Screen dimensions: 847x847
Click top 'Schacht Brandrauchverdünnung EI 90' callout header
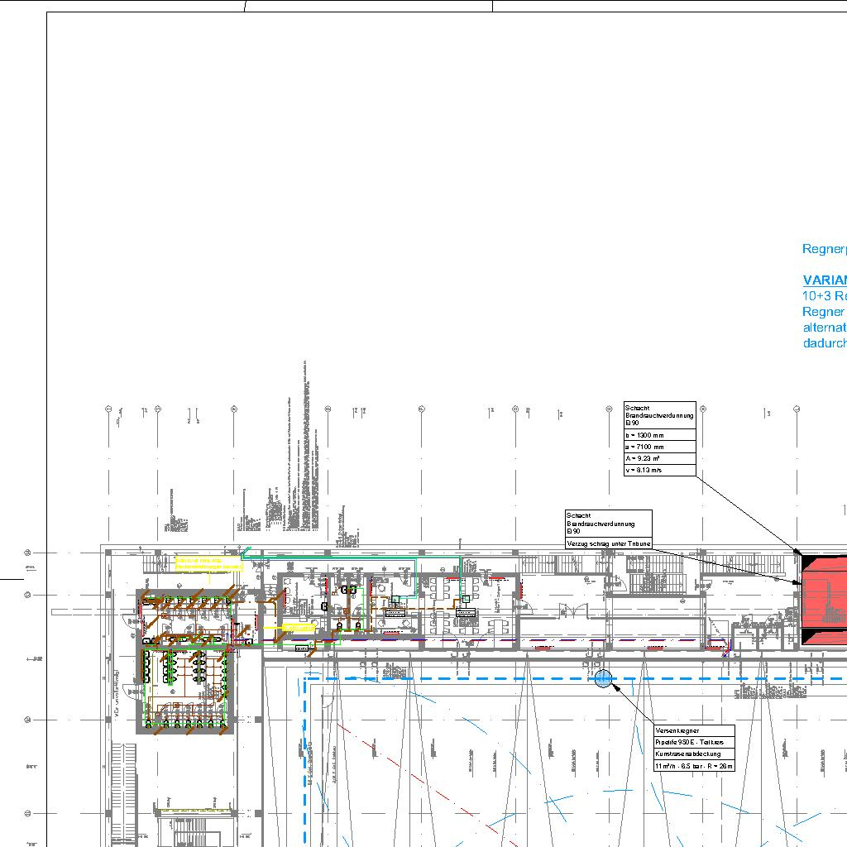(x=659, y=414)
